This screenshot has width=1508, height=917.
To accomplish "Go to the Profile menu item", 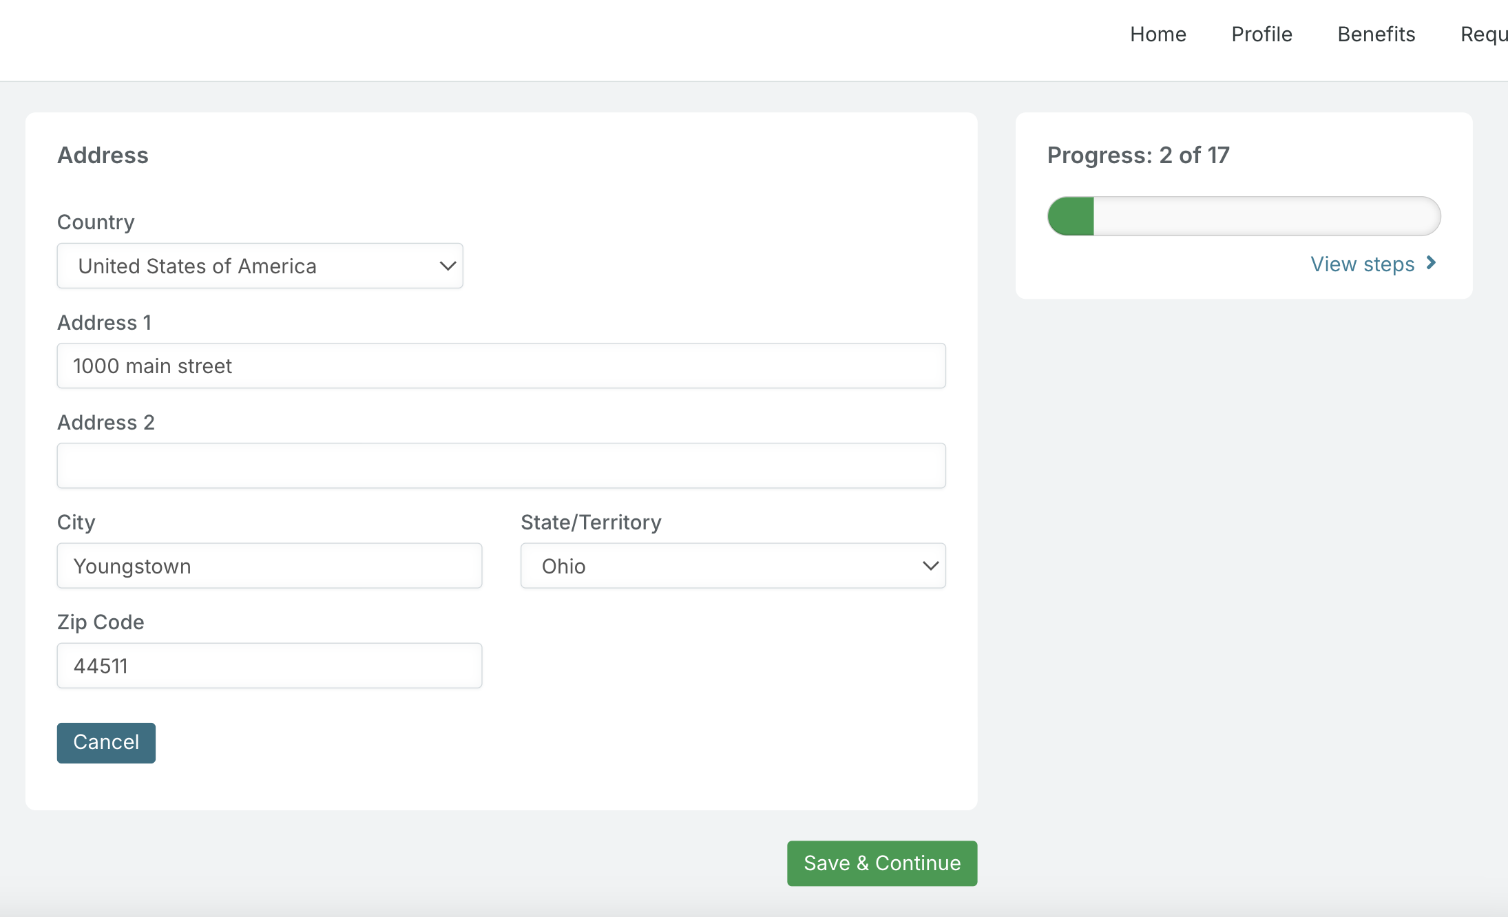I will pos(1261,34).
